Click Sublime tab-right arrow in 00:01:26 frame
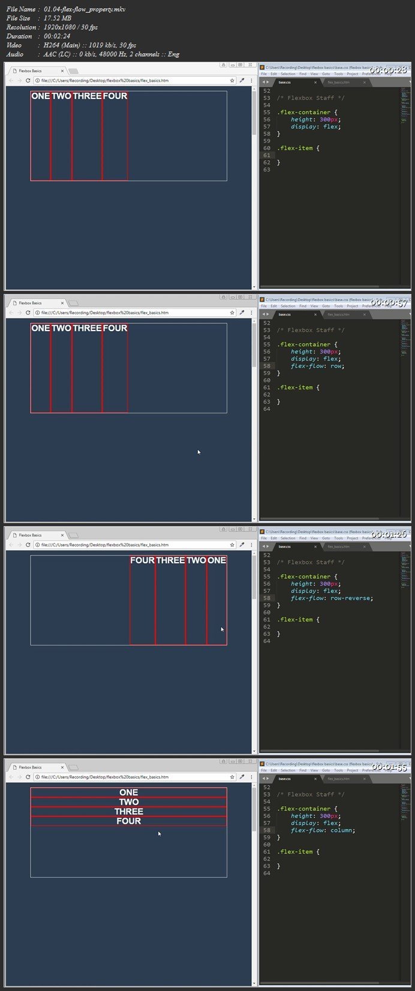Image resolution: width=415 pixels, height=991 pixels. (x=268, y=546)
